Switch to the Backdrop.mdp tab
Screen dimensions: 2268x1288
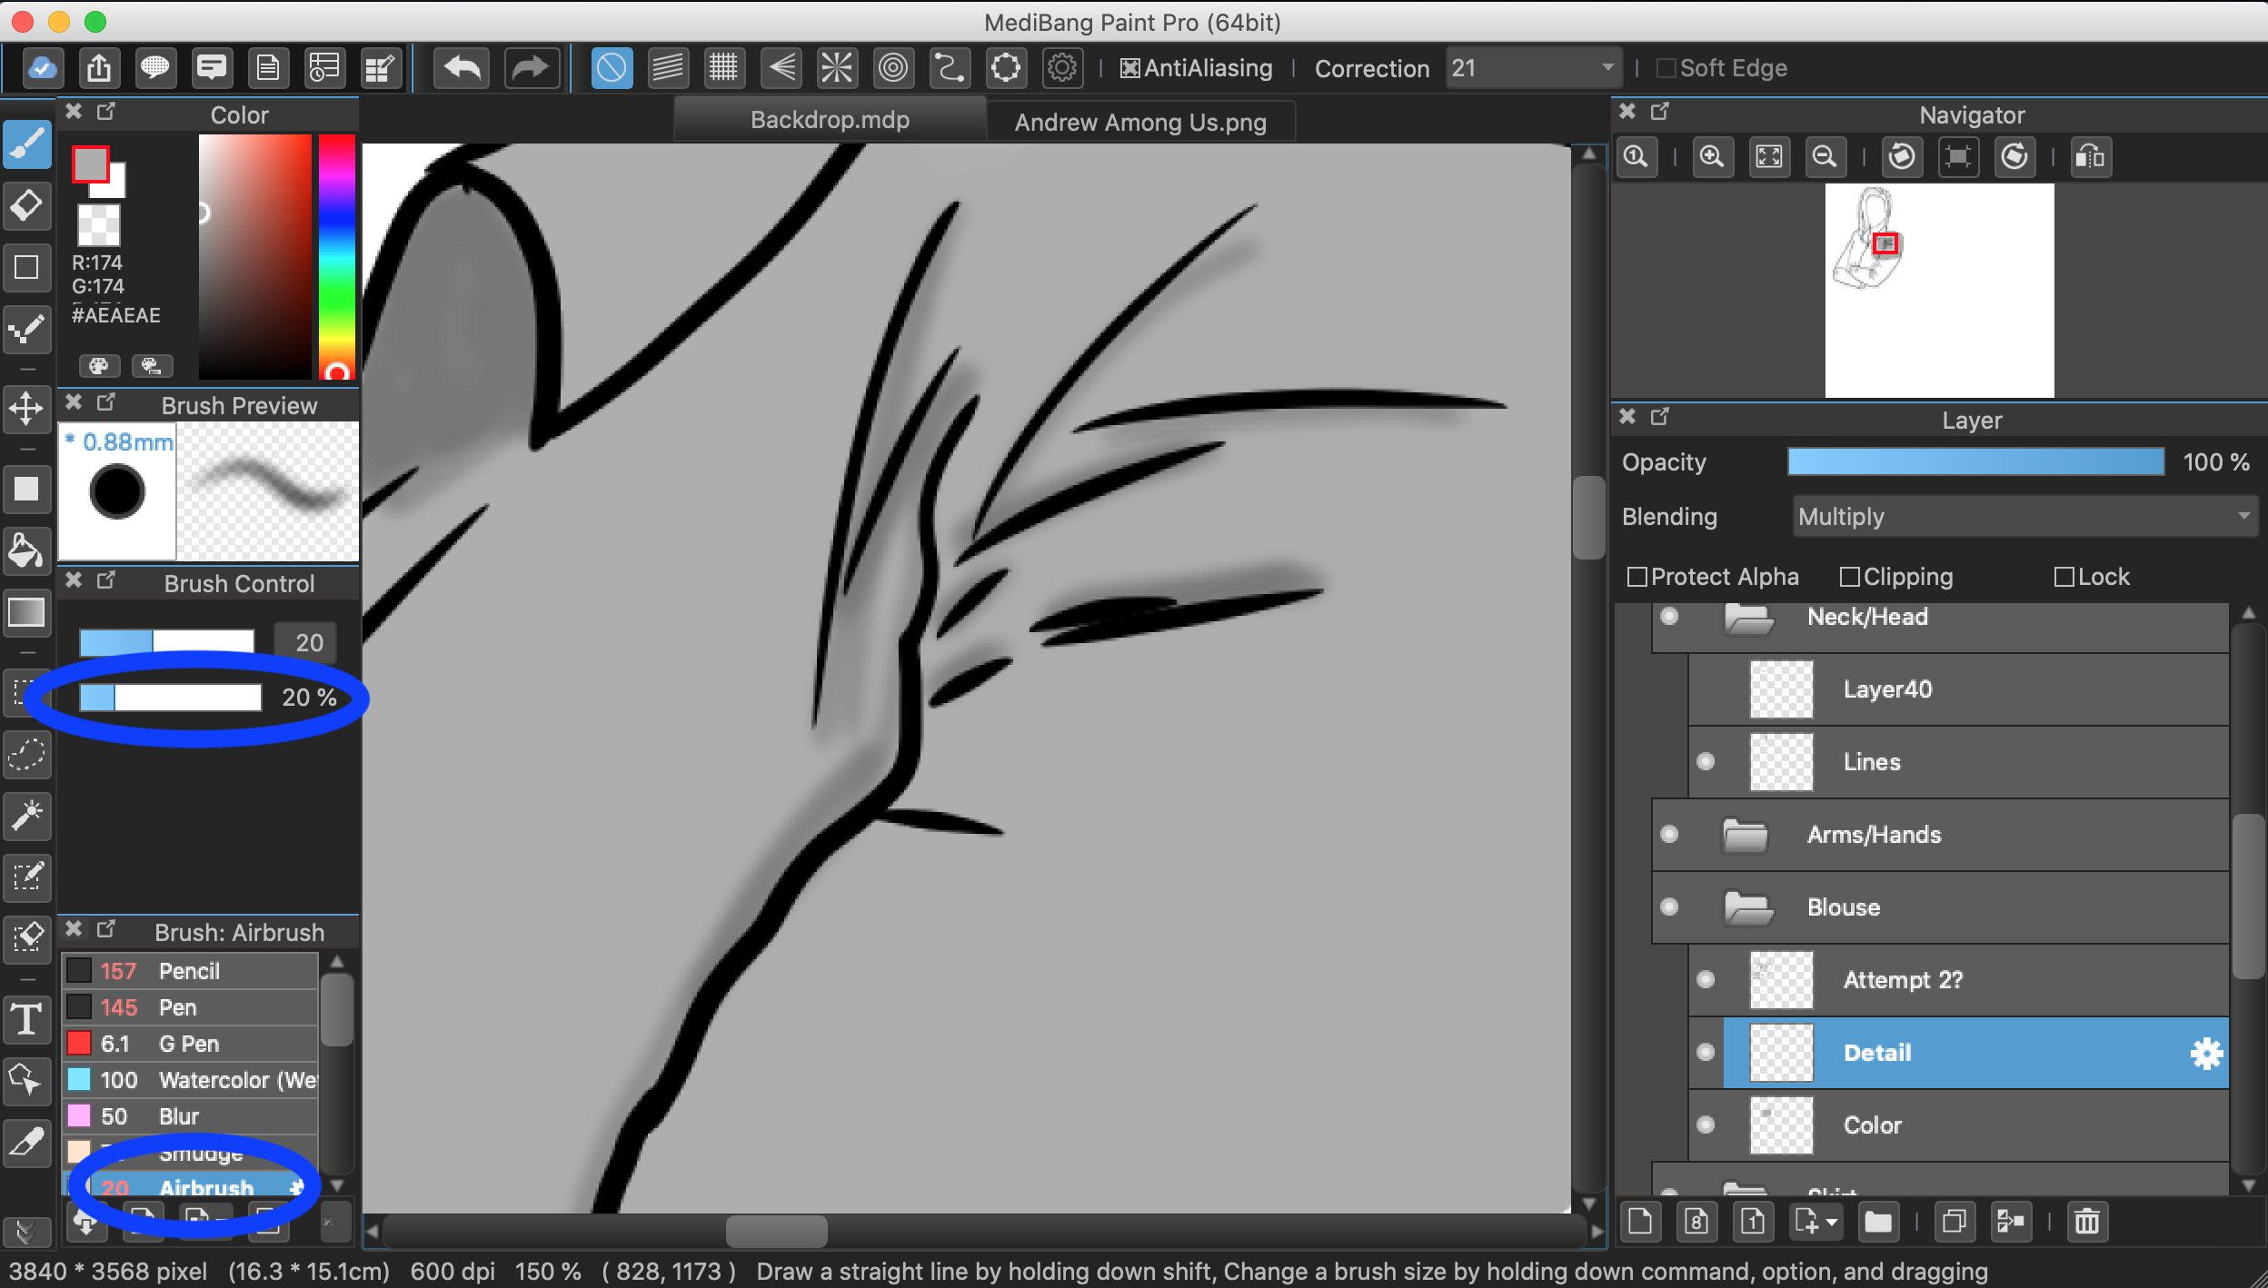[830, 120]
